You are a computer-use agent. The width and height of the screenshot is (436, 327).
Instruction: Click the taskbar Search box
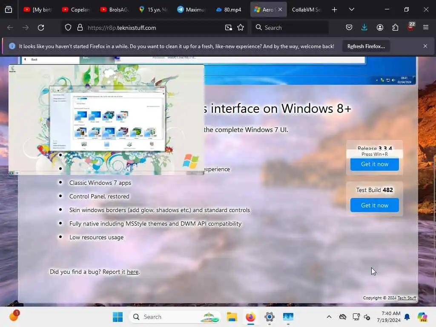pyautogui.click(x=175, y=317)
